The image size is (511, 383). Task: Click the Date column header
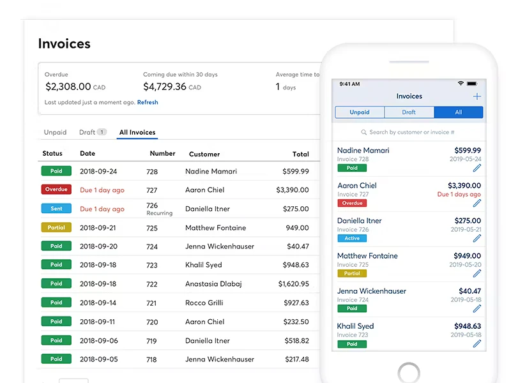click(88, 153)
